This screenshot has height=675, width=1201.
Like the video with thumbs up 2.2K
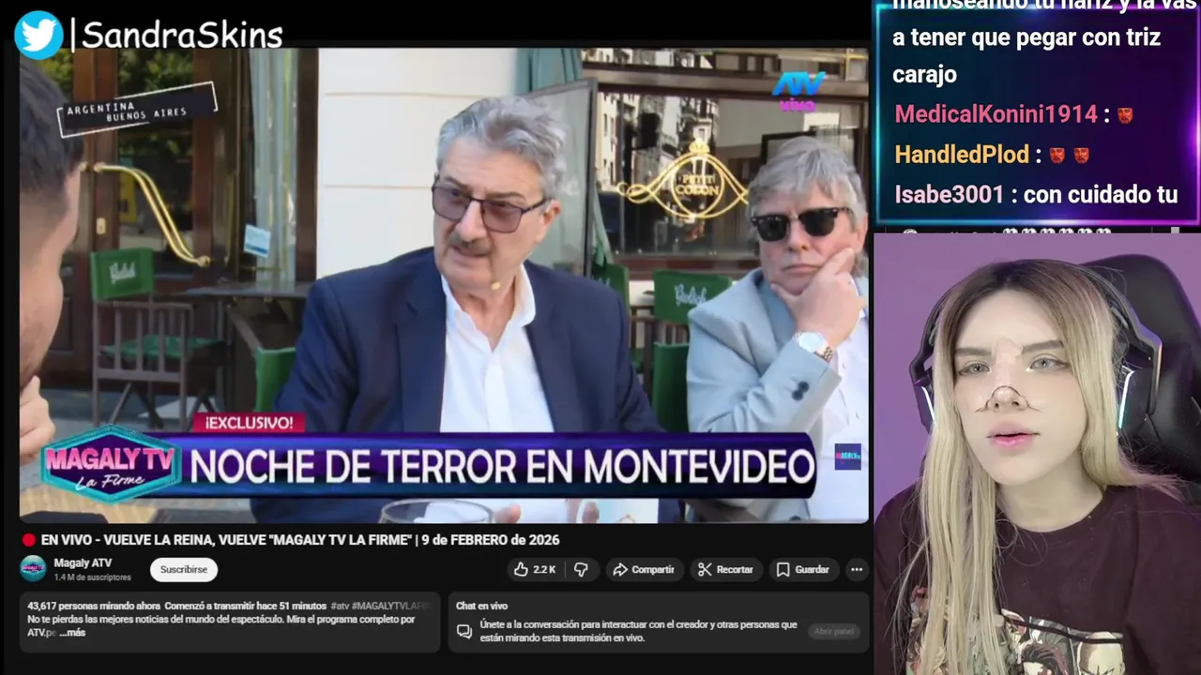[535, 569]
